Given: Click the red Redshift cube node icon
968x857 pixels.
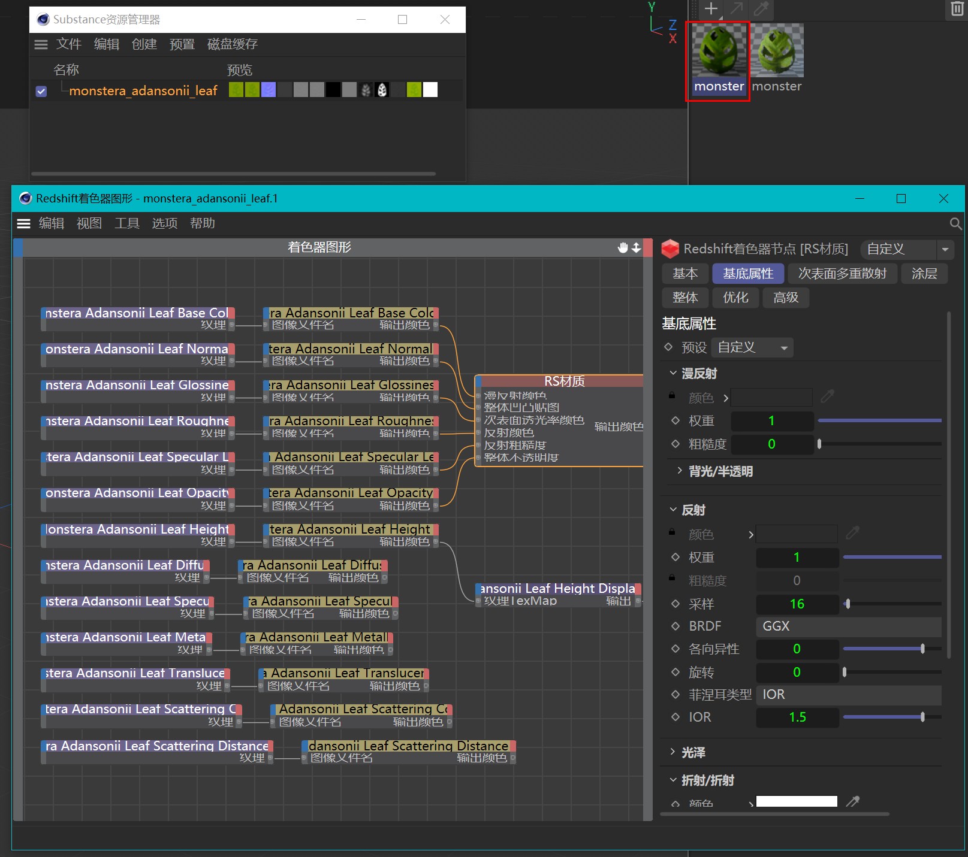Looking at the screenshot, I should tap(670, 249).
